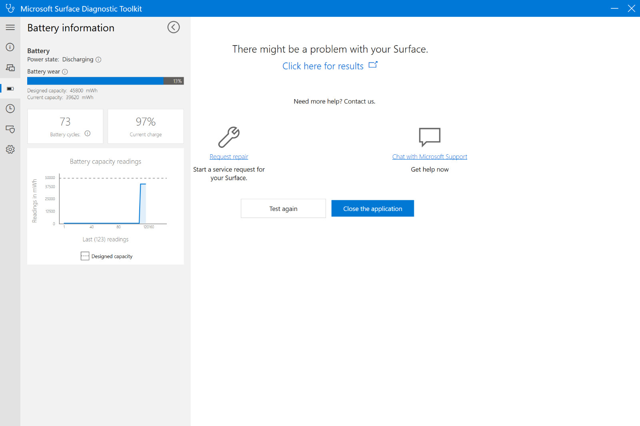The height and width of the screenshot is (426, 640).
Task: Click Close the application button
Action: click(x=372, y=209)
